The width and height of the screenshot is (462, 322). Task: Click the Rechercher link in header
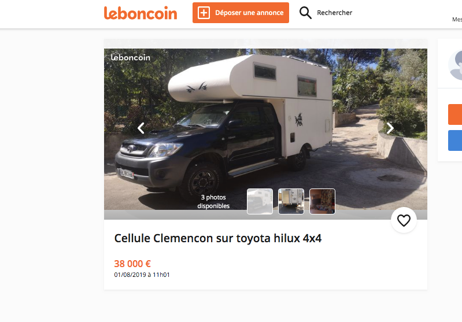334,13
